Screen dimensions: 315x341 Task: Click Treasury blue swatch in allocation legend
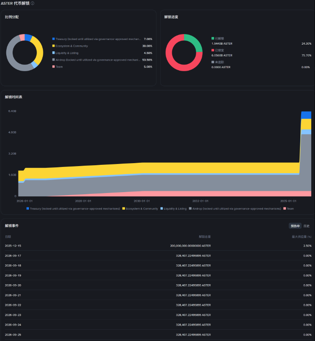[x=53, y=39]
